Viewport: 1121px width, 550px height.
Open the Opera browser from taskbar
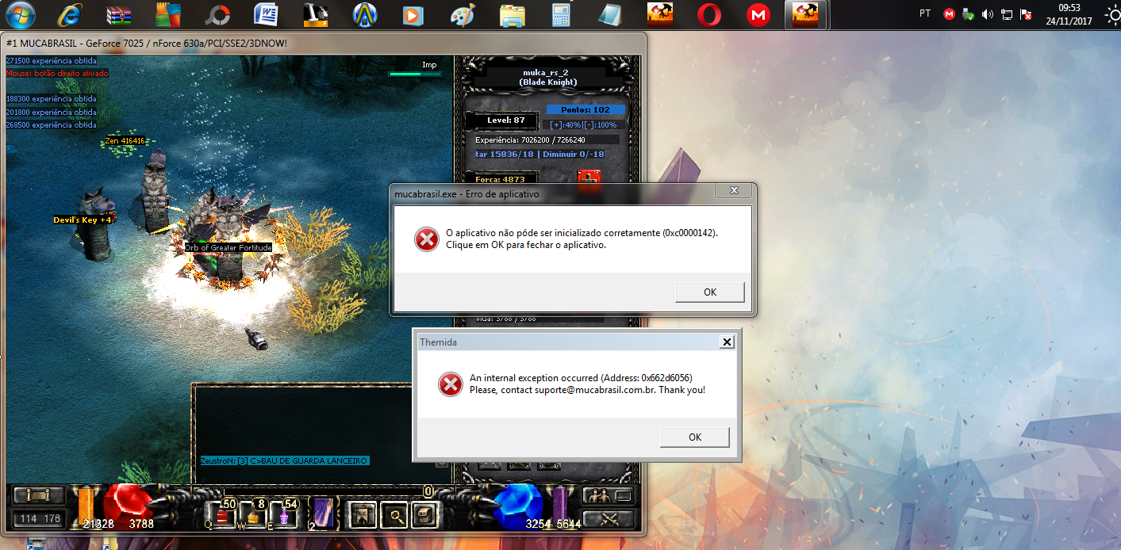tap(708, 14)
